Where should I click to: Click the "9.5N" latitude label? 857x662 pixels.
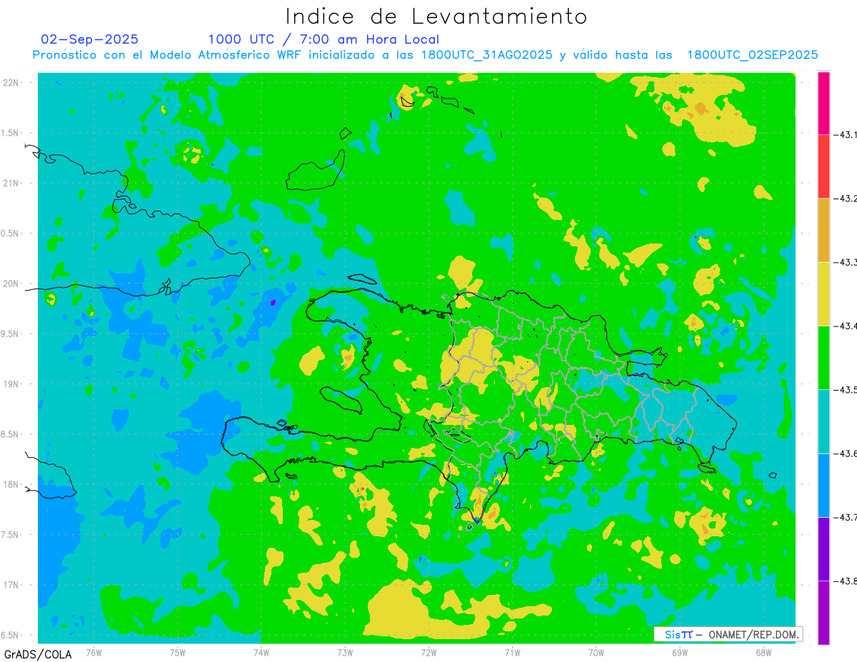tap(10, 333)
